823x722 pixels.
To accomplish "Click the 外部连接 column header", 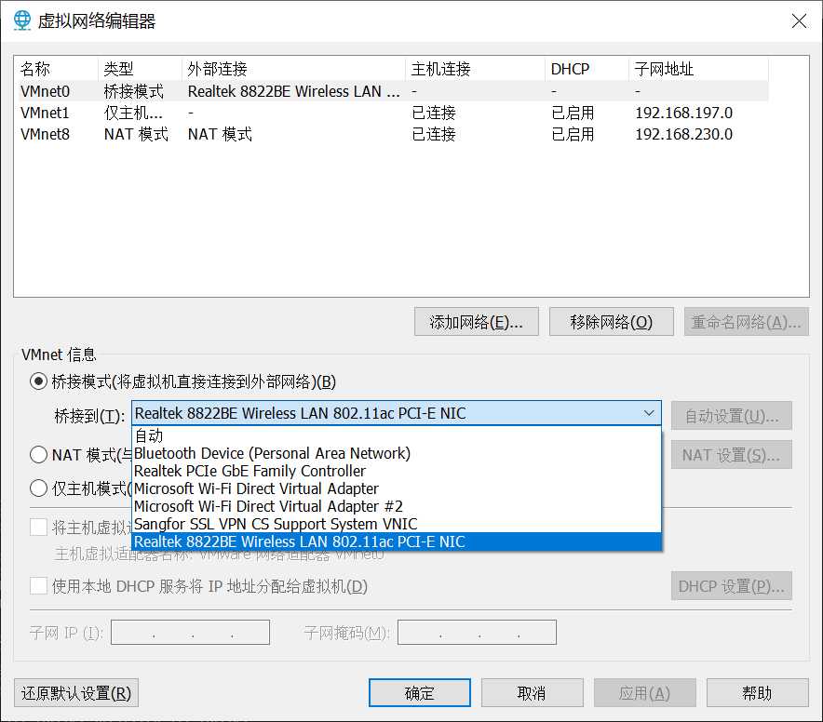I will [294, 69].
